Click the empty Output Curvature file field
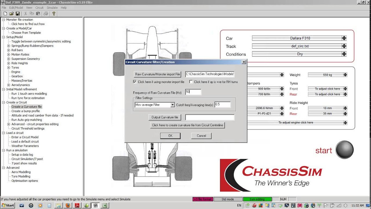The height and width of the screenshot is (209, 371). (x=210, y=117)
